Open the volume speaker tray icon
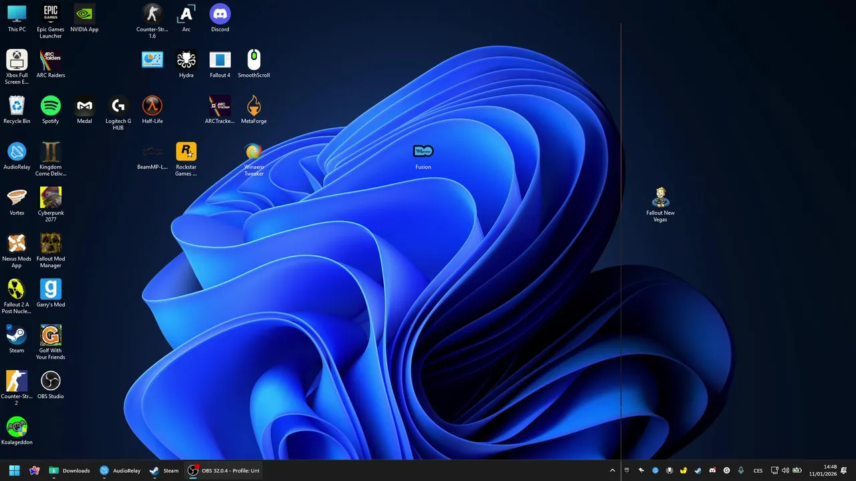The width and height of the screenshot is (856, 481). (x=785, y=470)
